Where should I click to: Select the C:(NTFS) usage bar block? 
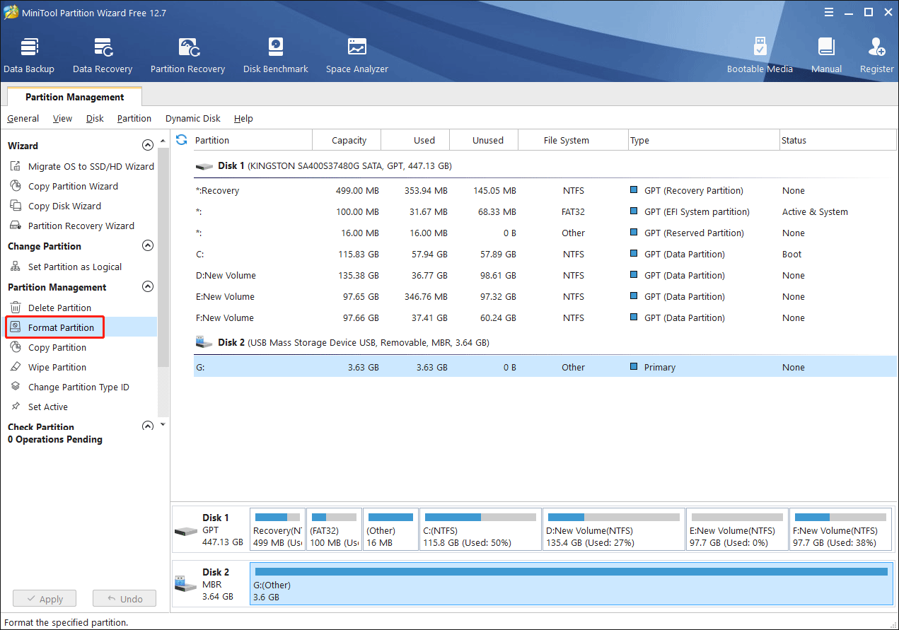click(480, 530)
